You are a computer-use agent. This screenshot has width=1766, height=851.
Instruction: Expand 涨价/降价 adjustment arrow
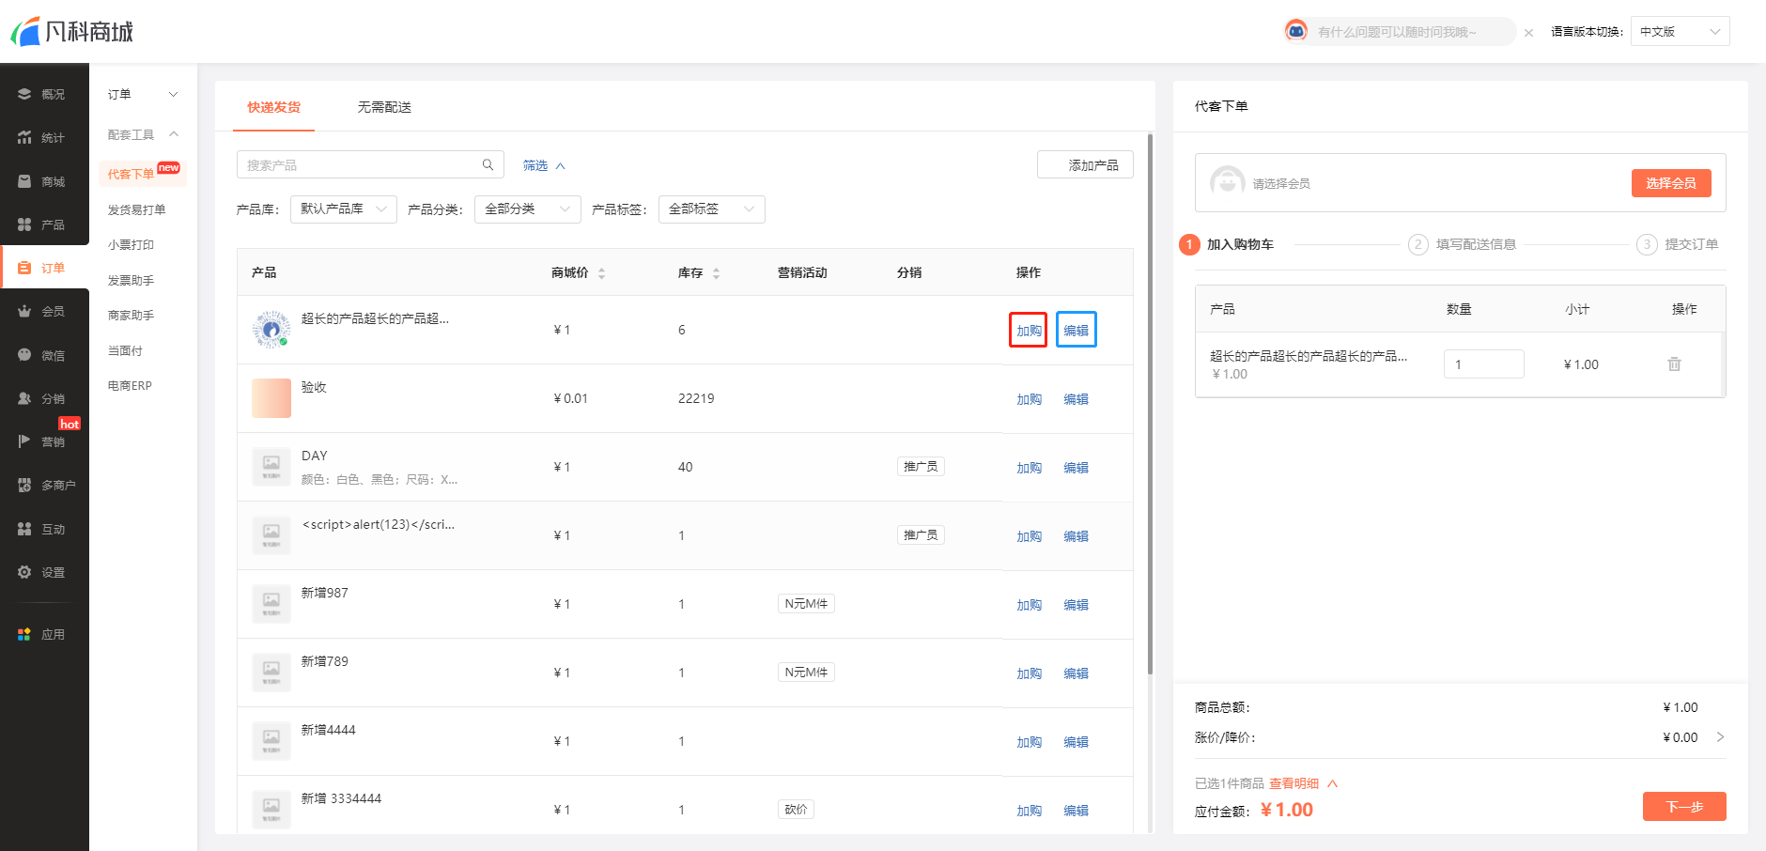tap(1720, 737)
